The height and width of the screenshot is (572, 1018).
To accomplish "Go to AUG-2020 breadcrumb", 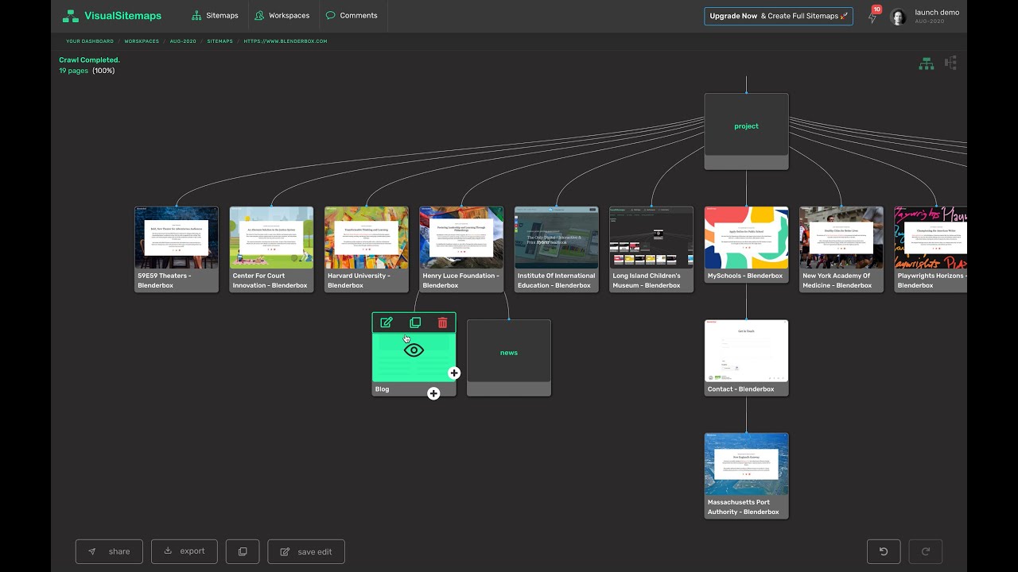I will 183,41.
